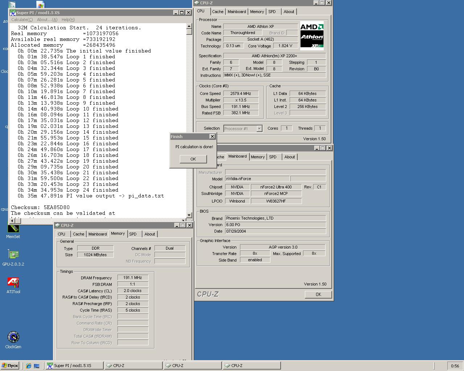
Task: Select Cache tab in bottom-left CPU-Z window
Action: point(79,234)
